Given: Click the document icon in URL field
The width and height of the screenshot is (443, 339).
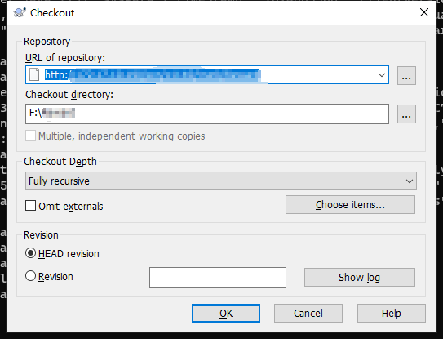Looking at the screenshot, I should tap(34, 75).
